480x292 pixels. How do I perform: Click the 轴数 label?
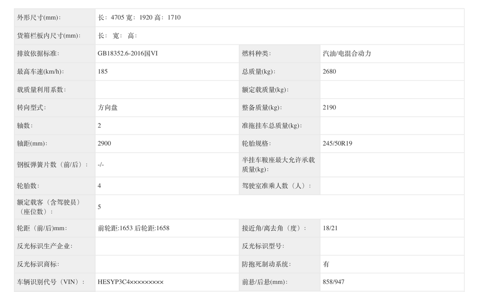tap(25, 125)
